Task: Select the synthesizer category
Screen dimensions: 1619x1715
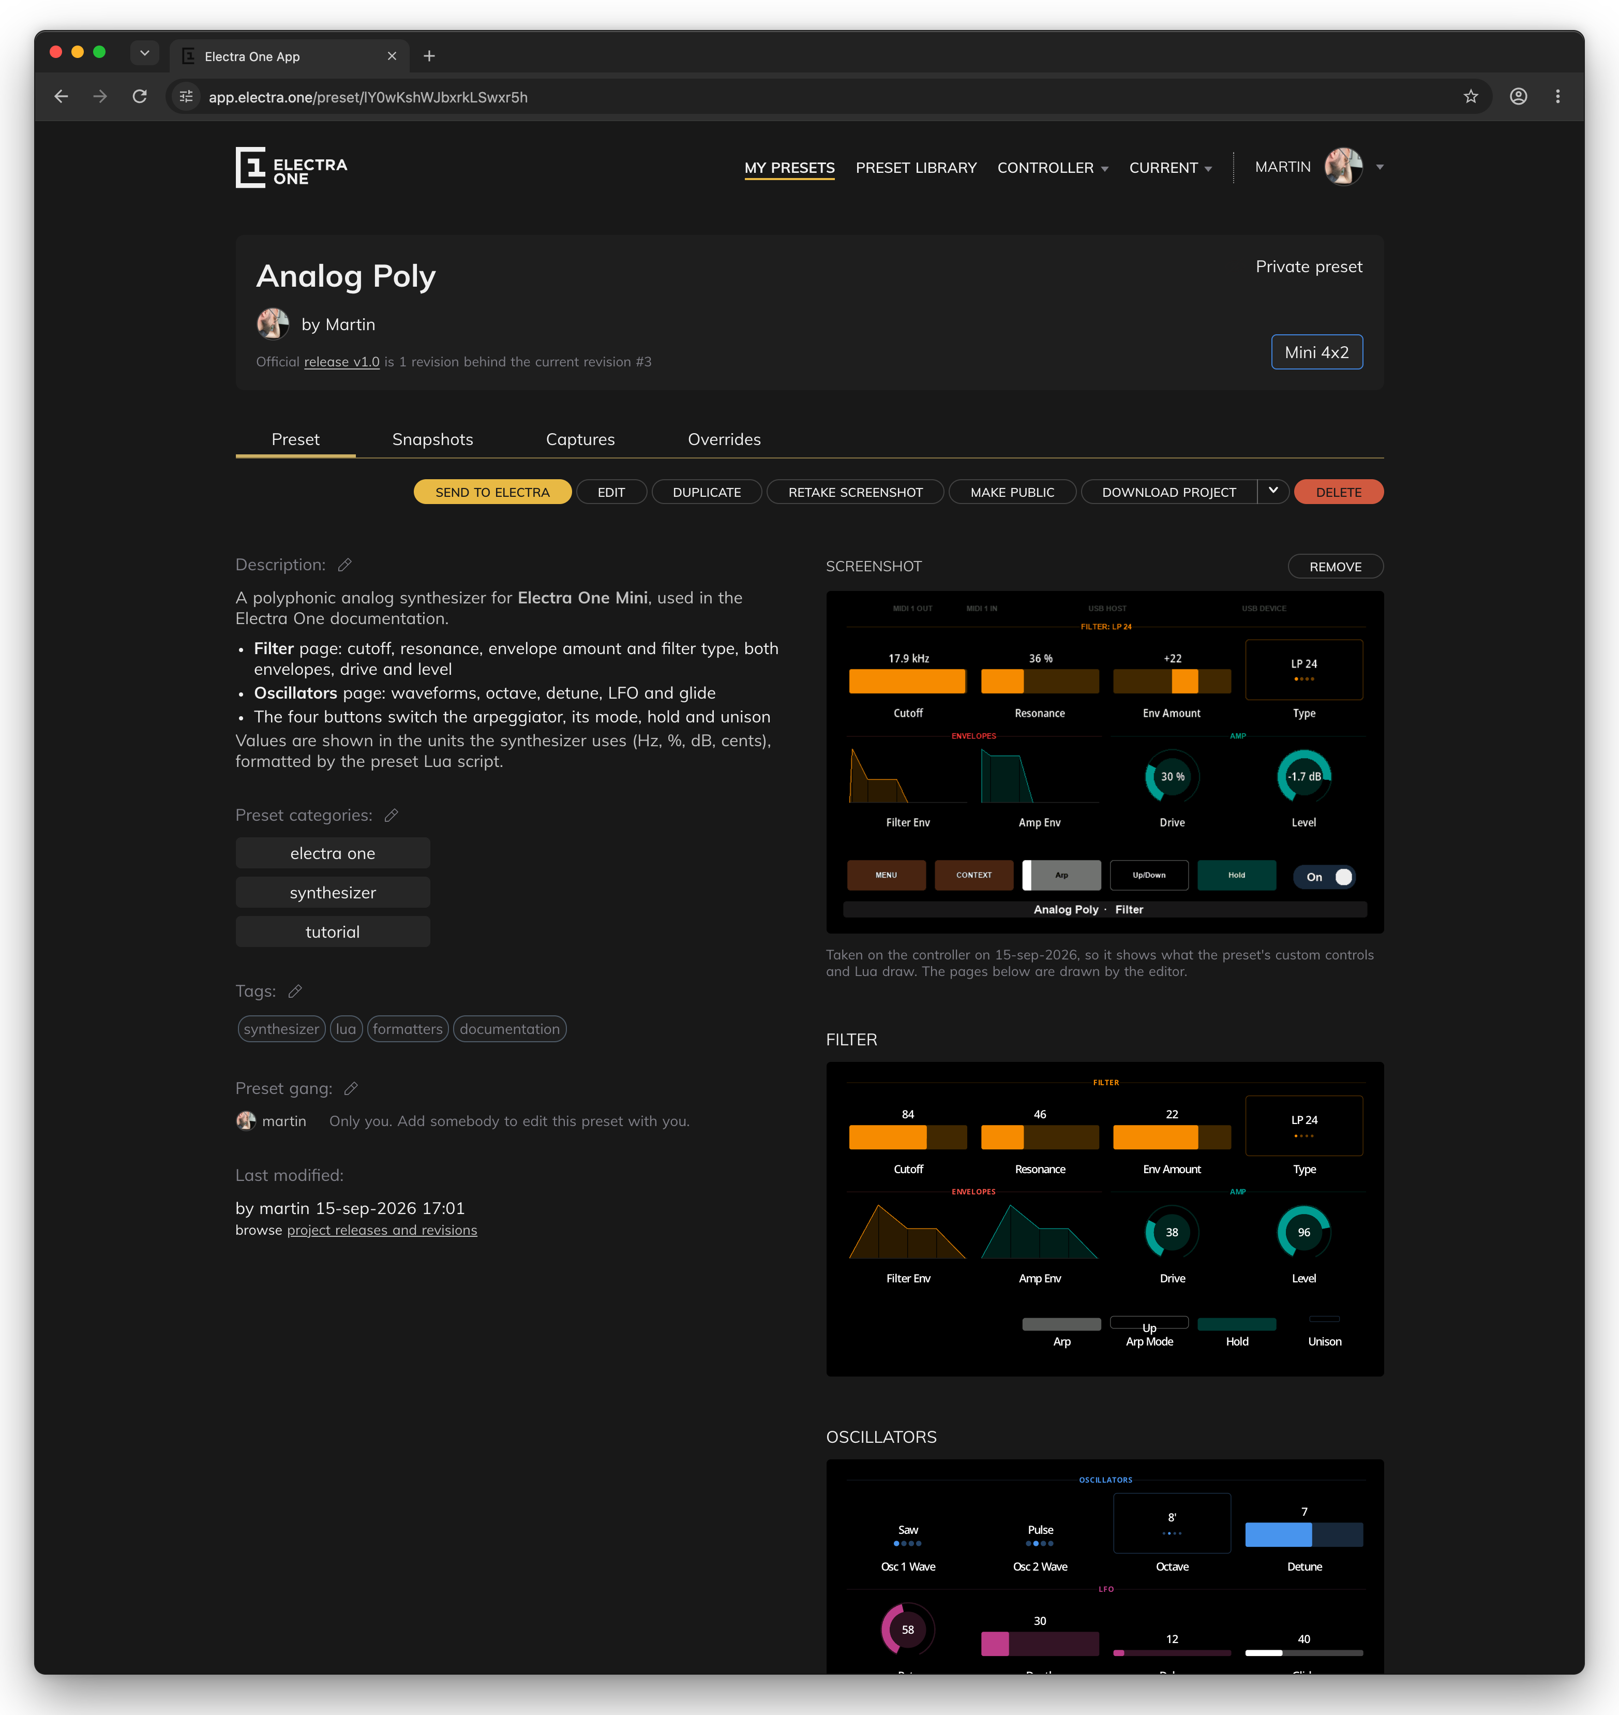Action: pos(332,892)
